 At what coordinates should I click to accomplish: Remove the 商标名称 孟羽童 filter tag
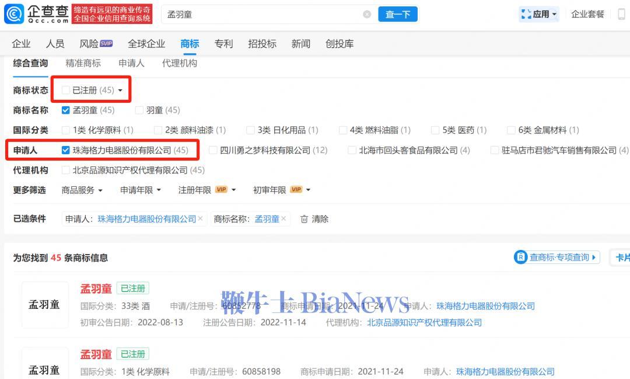pyautogui.click(x=283, y=218)
